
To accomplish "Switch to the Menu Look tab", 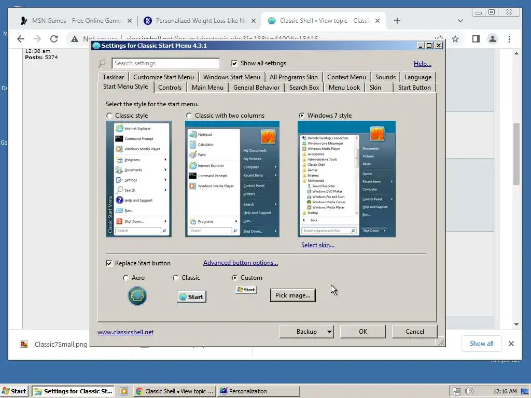I will click(344, 88).
